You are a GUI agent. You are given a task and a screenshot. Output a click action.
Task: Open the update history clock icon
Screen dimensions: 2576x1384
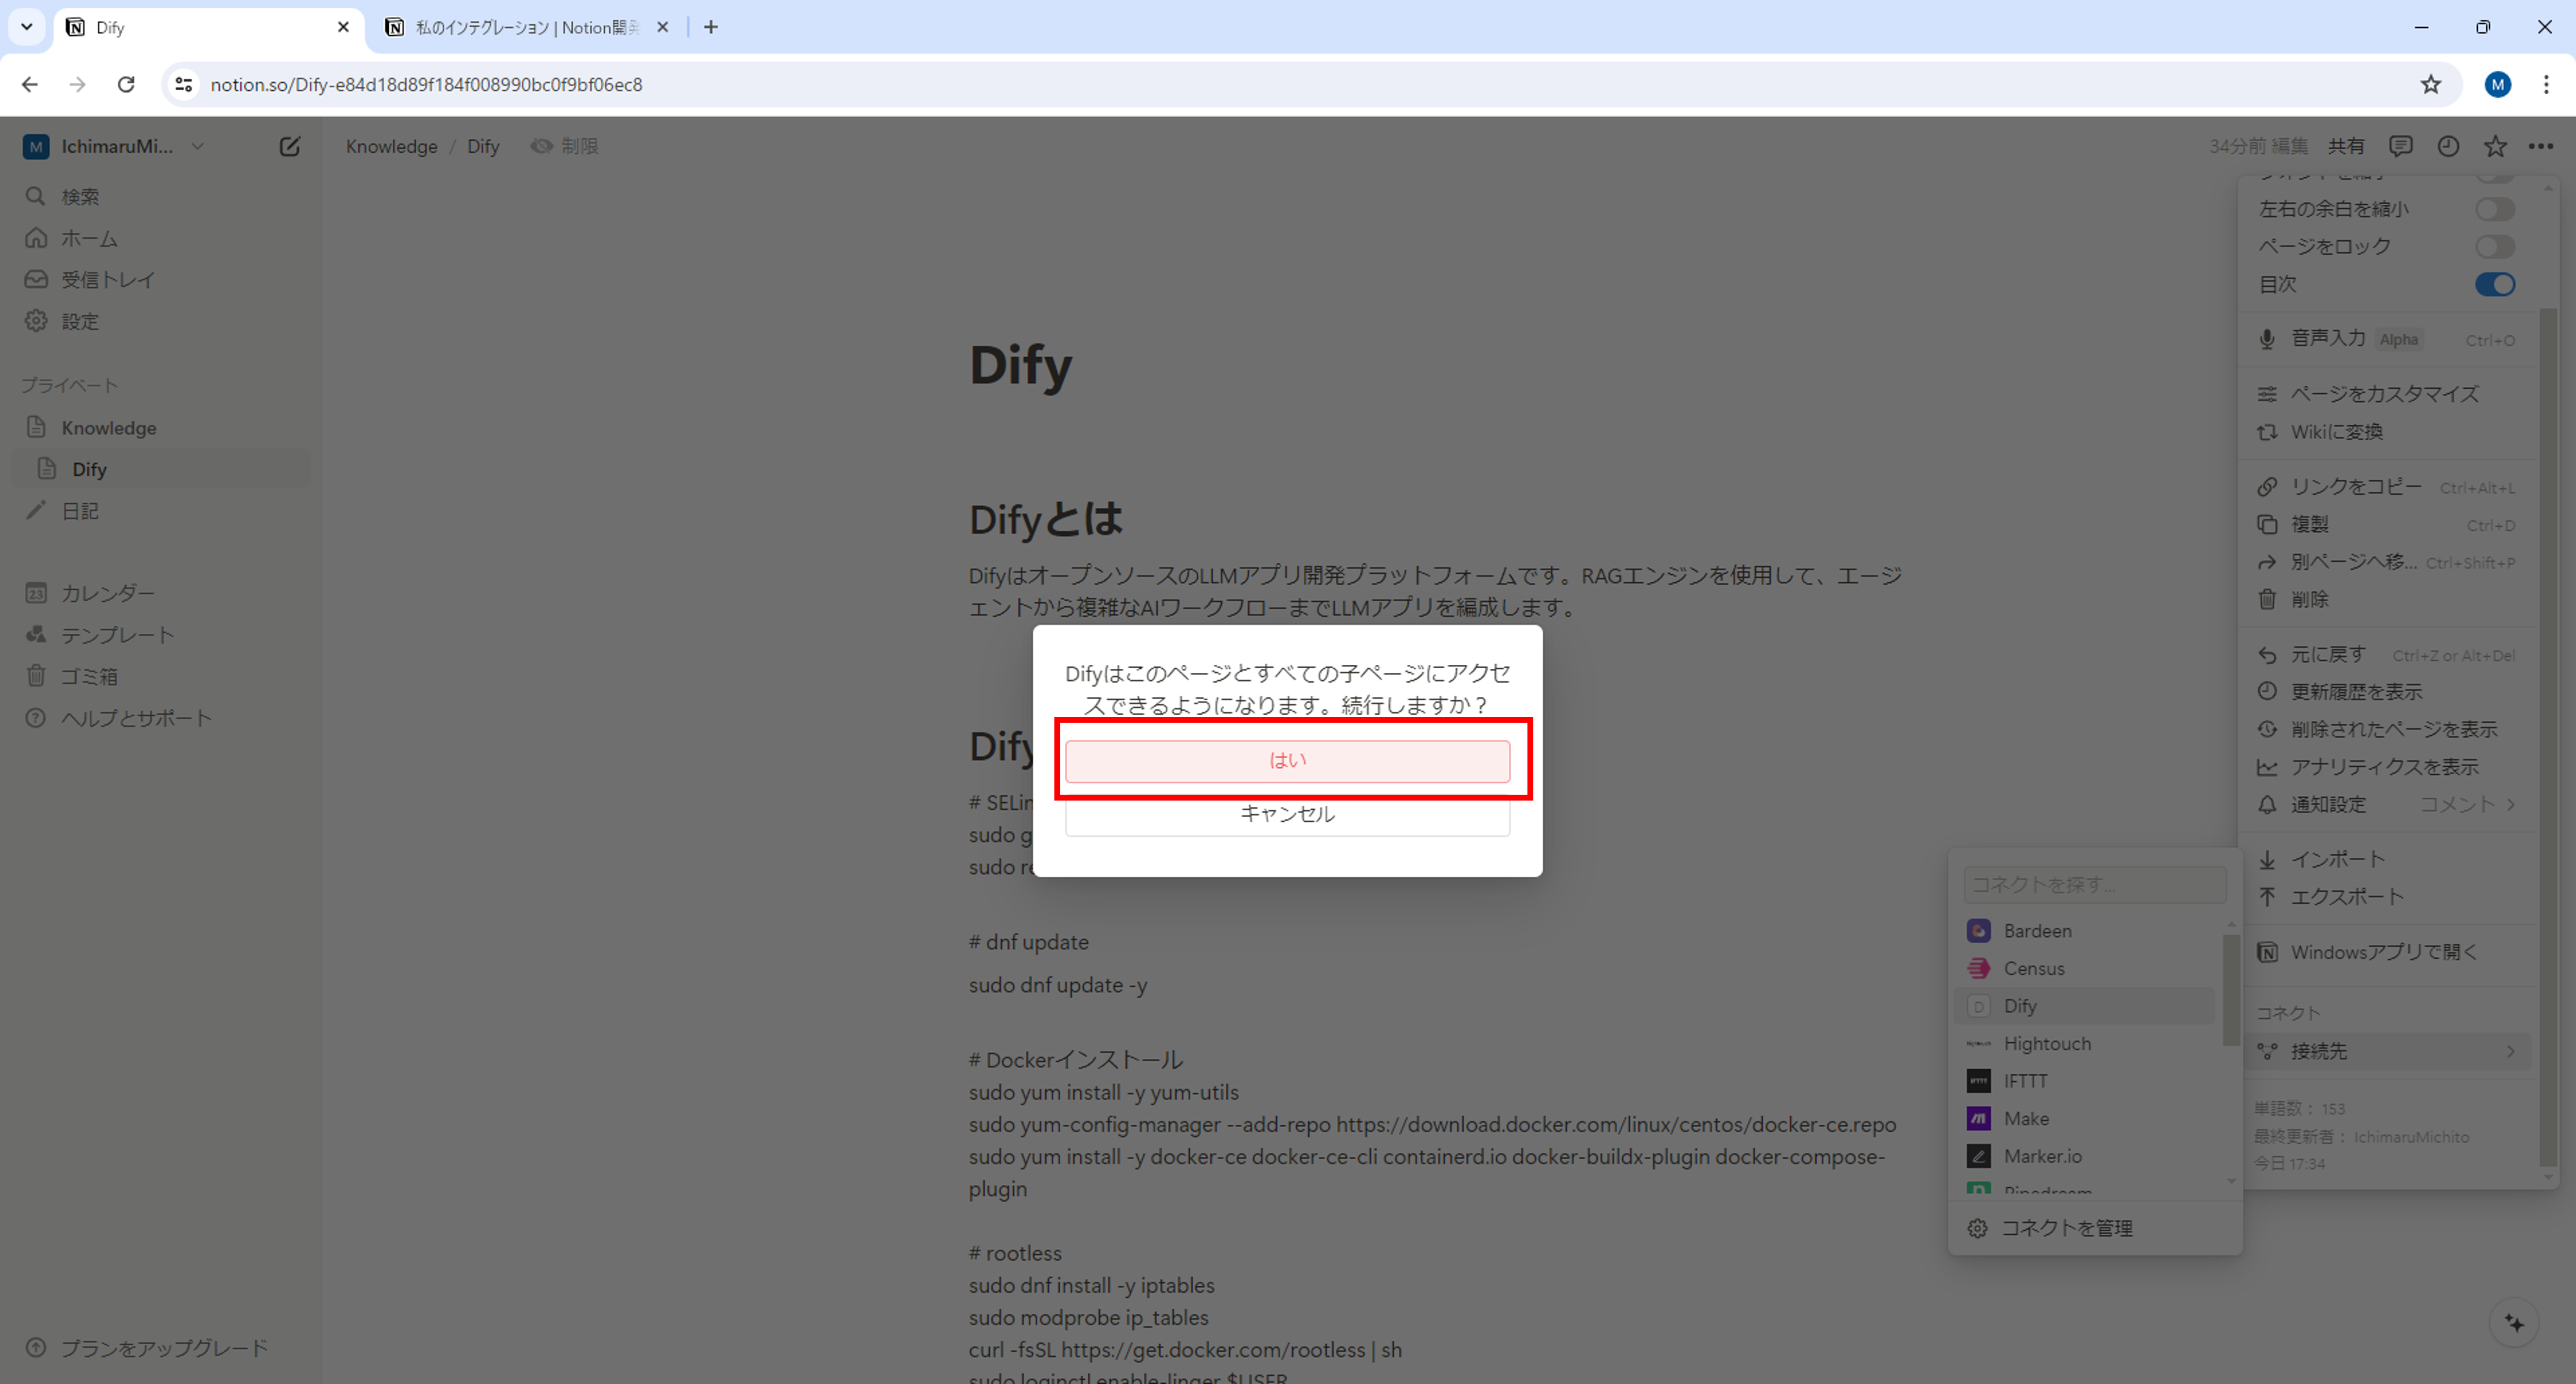click(x=2447, y=147)
